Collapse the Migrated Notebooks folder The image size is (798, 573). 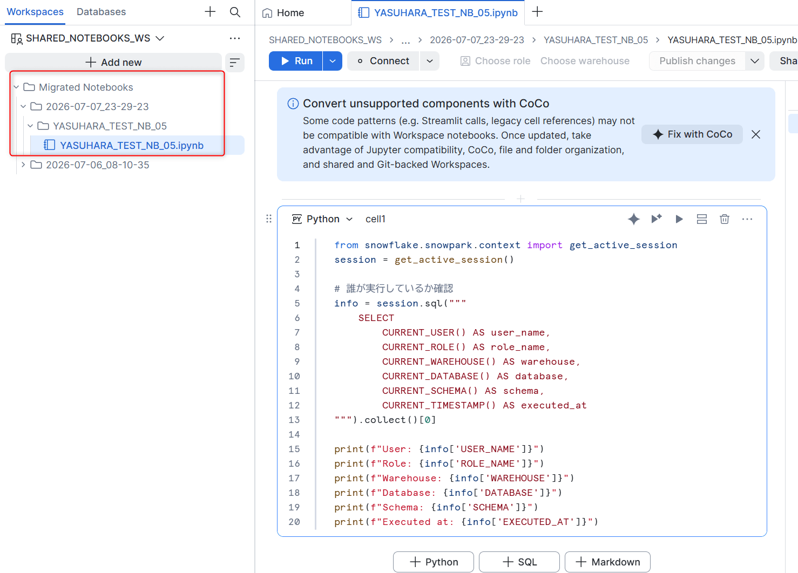pyautogui.click(x=16, y=87)
